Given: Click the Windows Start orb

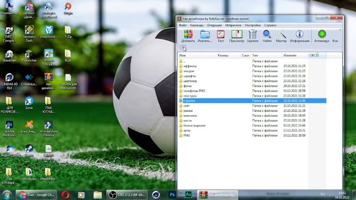Looking at the screenshot, I should 7,195.
